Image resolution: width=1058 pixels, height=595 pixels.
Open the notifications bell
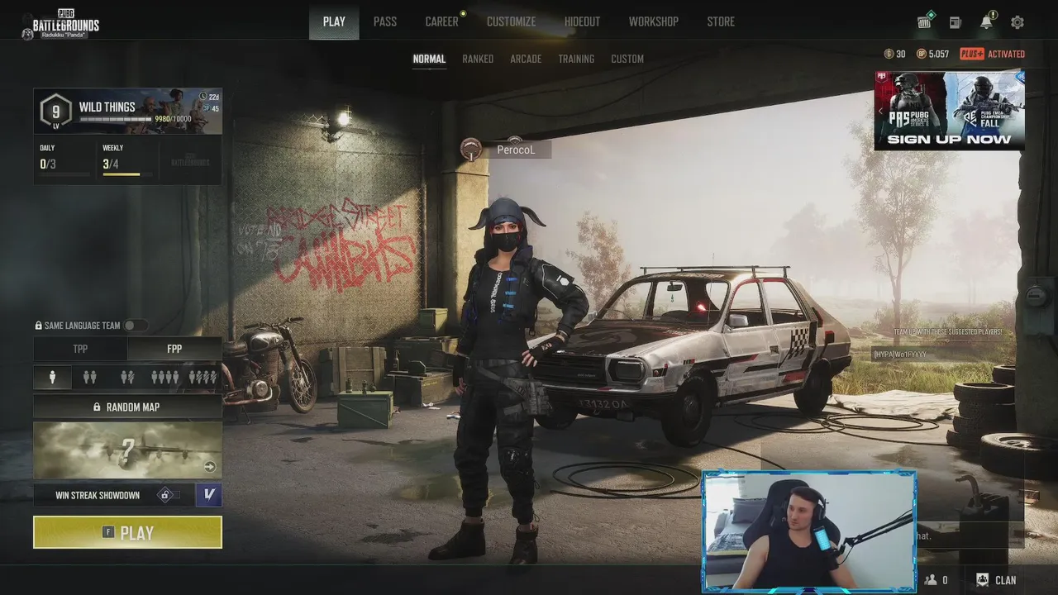click(x=987, y=21)
